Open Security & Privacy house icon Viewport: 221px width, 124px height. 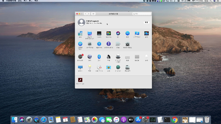127,44
